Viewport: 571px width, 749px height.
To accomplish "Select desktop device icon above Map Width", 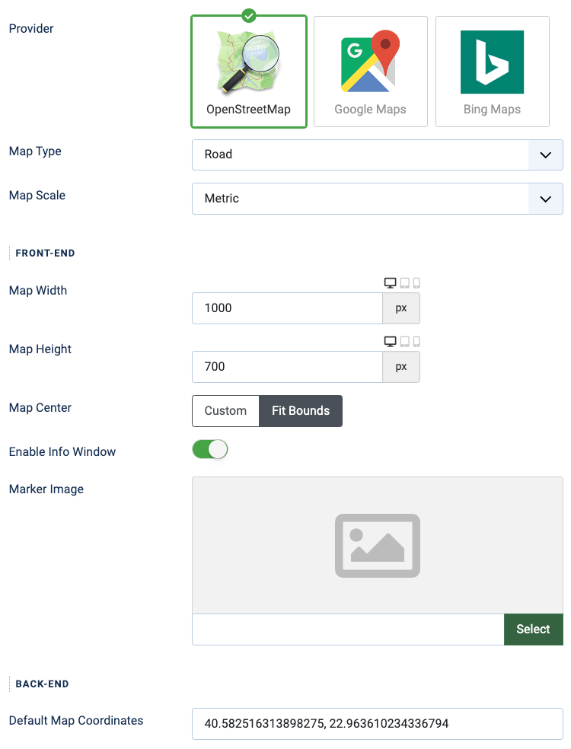I will [391, 283].
